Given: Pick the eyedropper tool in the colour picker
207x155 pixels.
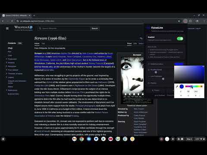Looking at the screenshot, I should click(x=177, y=87).
